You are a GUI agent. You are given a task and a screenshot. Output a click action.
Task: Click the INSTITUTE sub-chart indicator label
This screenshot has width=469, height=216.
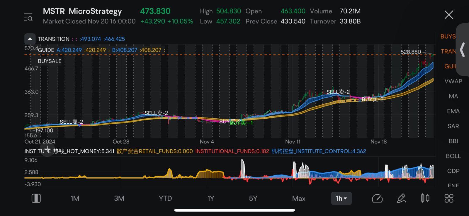pyautogui.click(x=38, y=151)
